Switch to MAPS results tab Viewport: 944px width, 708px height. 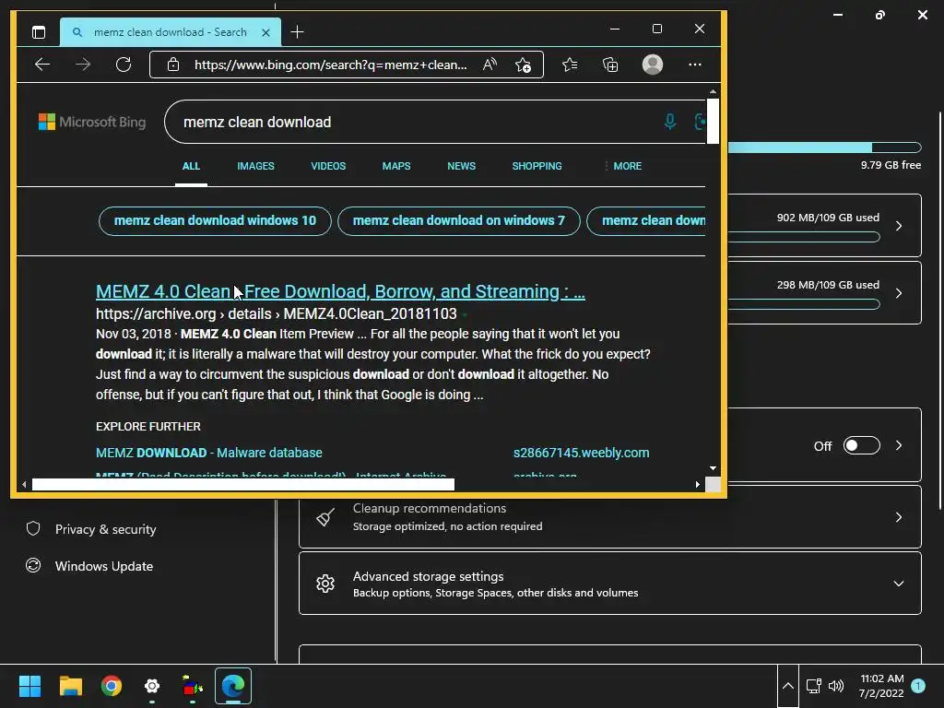(x=396, y=166)
